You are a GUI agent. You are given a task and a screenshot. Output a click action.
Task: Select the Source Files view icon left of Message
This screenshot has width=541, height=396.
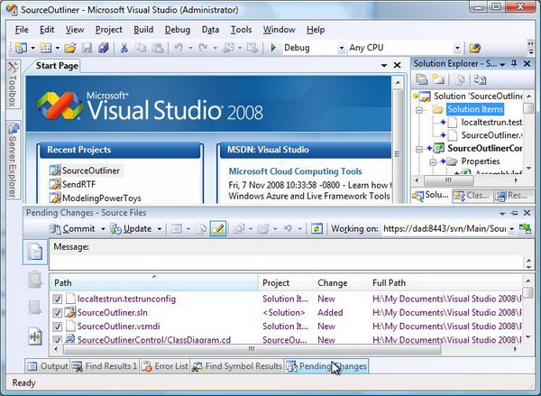(x=35, y=252)
